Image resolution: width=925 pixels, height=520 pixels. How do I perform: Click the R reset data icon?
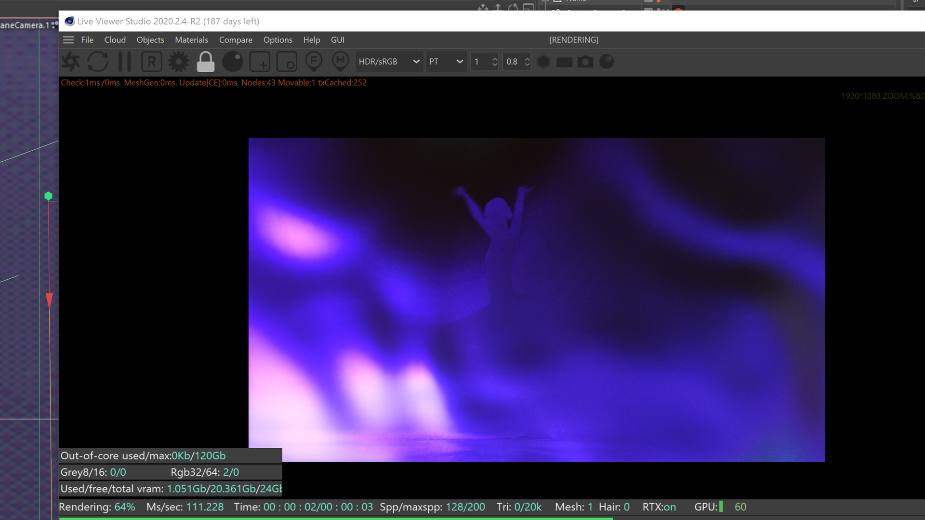151,62
